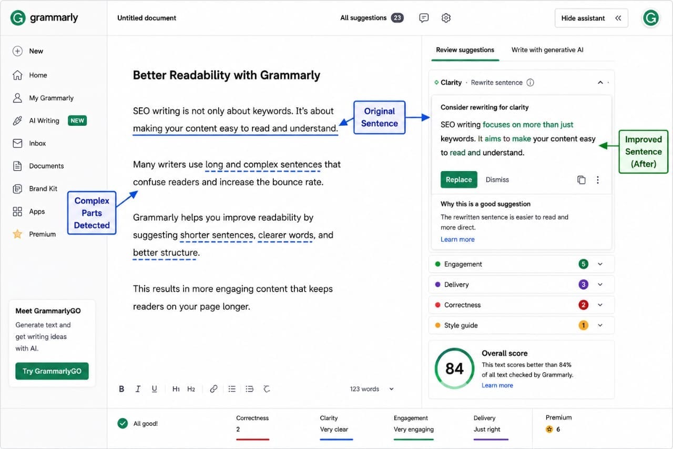This screenshot has width=673, height=449.
Task: Open the 123 words count dropdown
Action: pos(372,389)
